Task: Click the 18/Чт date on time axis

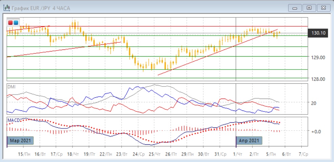Action: pyautogui.click(x=73, y=154)
